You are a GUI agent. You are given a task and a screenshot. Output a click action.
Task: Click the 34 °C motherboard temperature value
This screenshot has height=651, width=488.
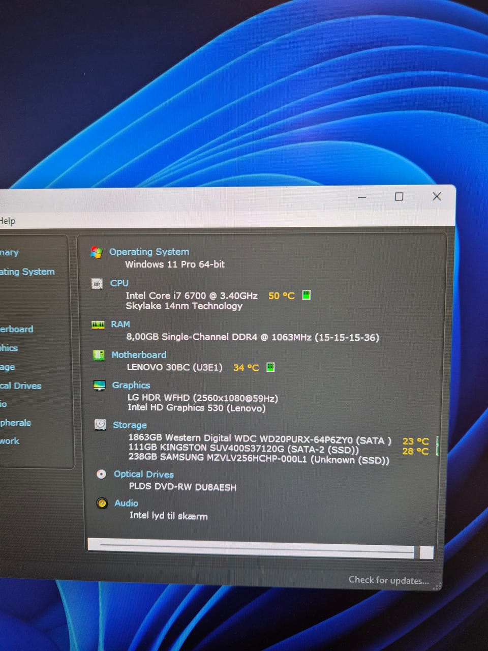coord(246,367)
